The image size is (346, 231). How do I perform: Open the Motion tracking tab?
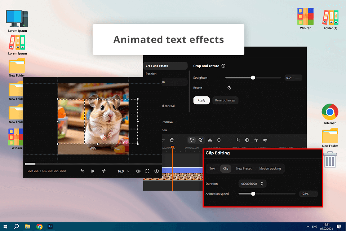[270, 169]
